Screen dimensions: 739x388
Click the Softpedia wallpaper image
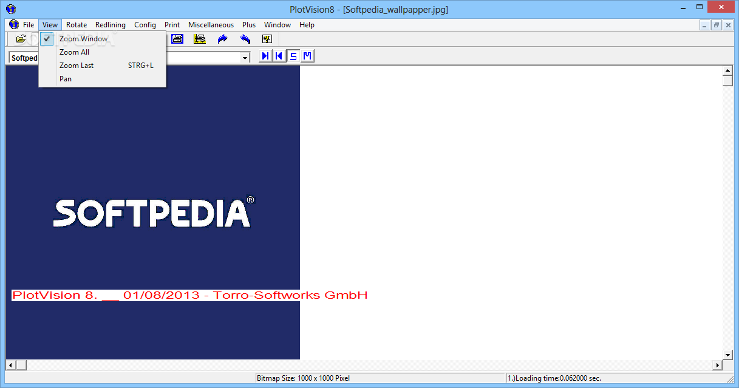tap(152, 213)
